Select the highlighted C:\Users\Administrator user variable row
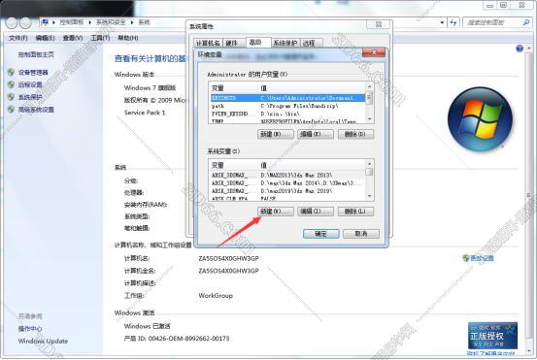 (x=287, y=98)
